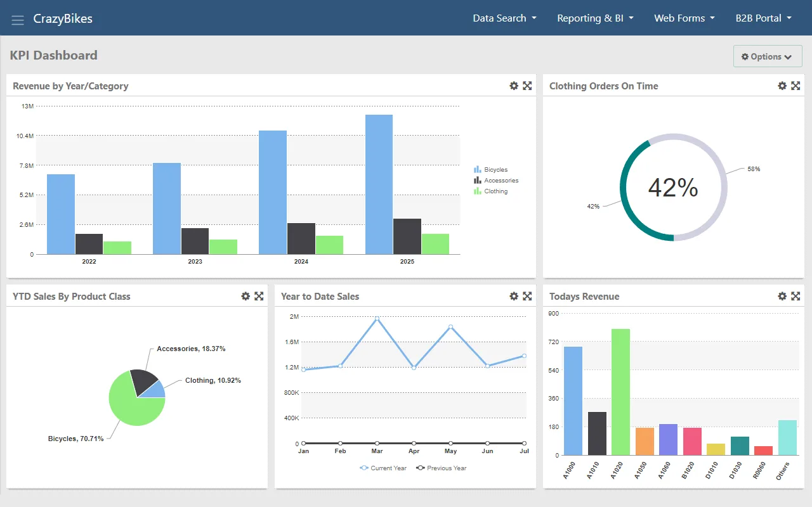
Task: Toggle the Bicycles legend series
Action: pyautogui.click(x=490, y=170)
